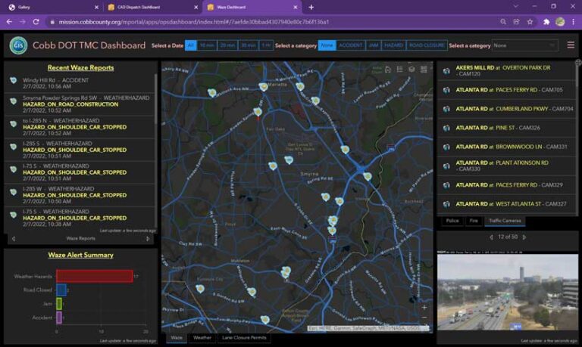Open ATLANTA RD at PACES FERRY RD CAM329

click(x=507, y=185)
